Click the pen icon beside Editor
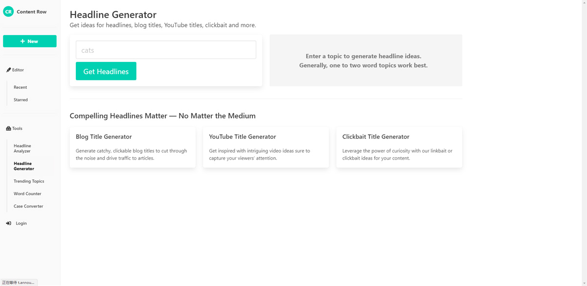 (x=8, y=70)
